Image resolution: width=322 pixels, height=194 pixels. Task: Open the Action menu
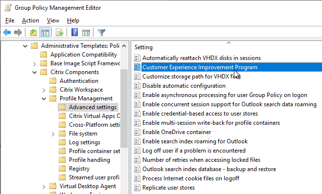tap(30, 20)
